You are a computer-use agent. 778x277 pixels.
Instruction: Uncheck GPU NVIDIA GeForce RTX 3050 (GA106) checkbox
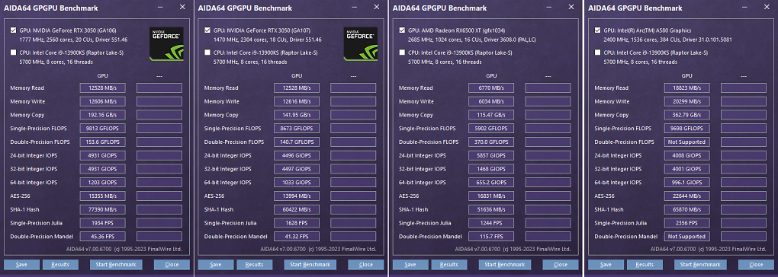[x=14, y=30]
